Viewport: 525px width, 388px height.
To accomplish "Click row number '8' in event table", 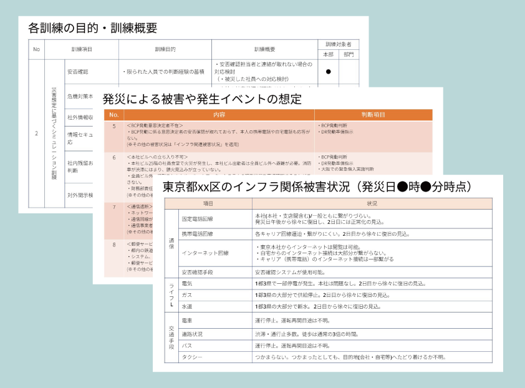I will click(x=114, y=245).
